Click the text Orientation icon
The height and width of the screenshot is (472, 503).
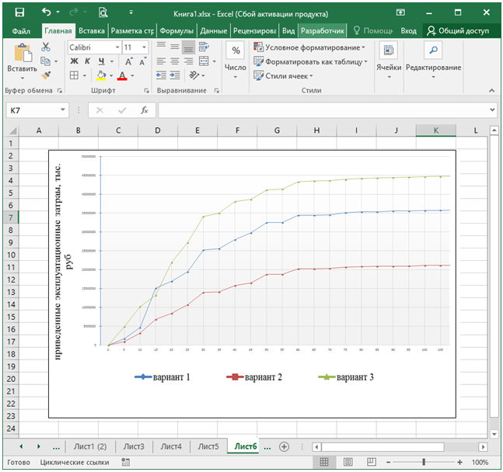coord(194,75)
